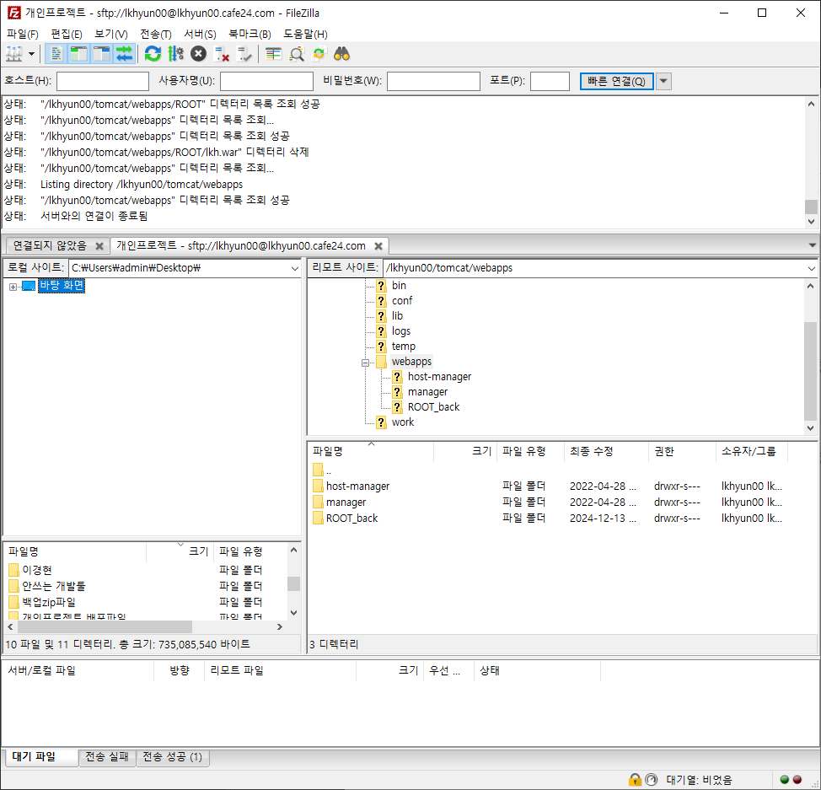Select host-manager folder in file list
821x790 pixels.
357,486
